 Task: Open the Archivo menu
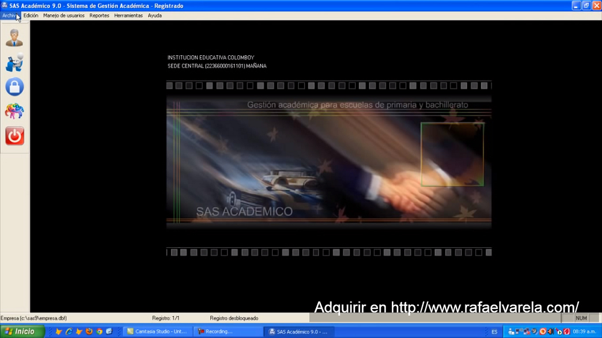coord(9,16)
